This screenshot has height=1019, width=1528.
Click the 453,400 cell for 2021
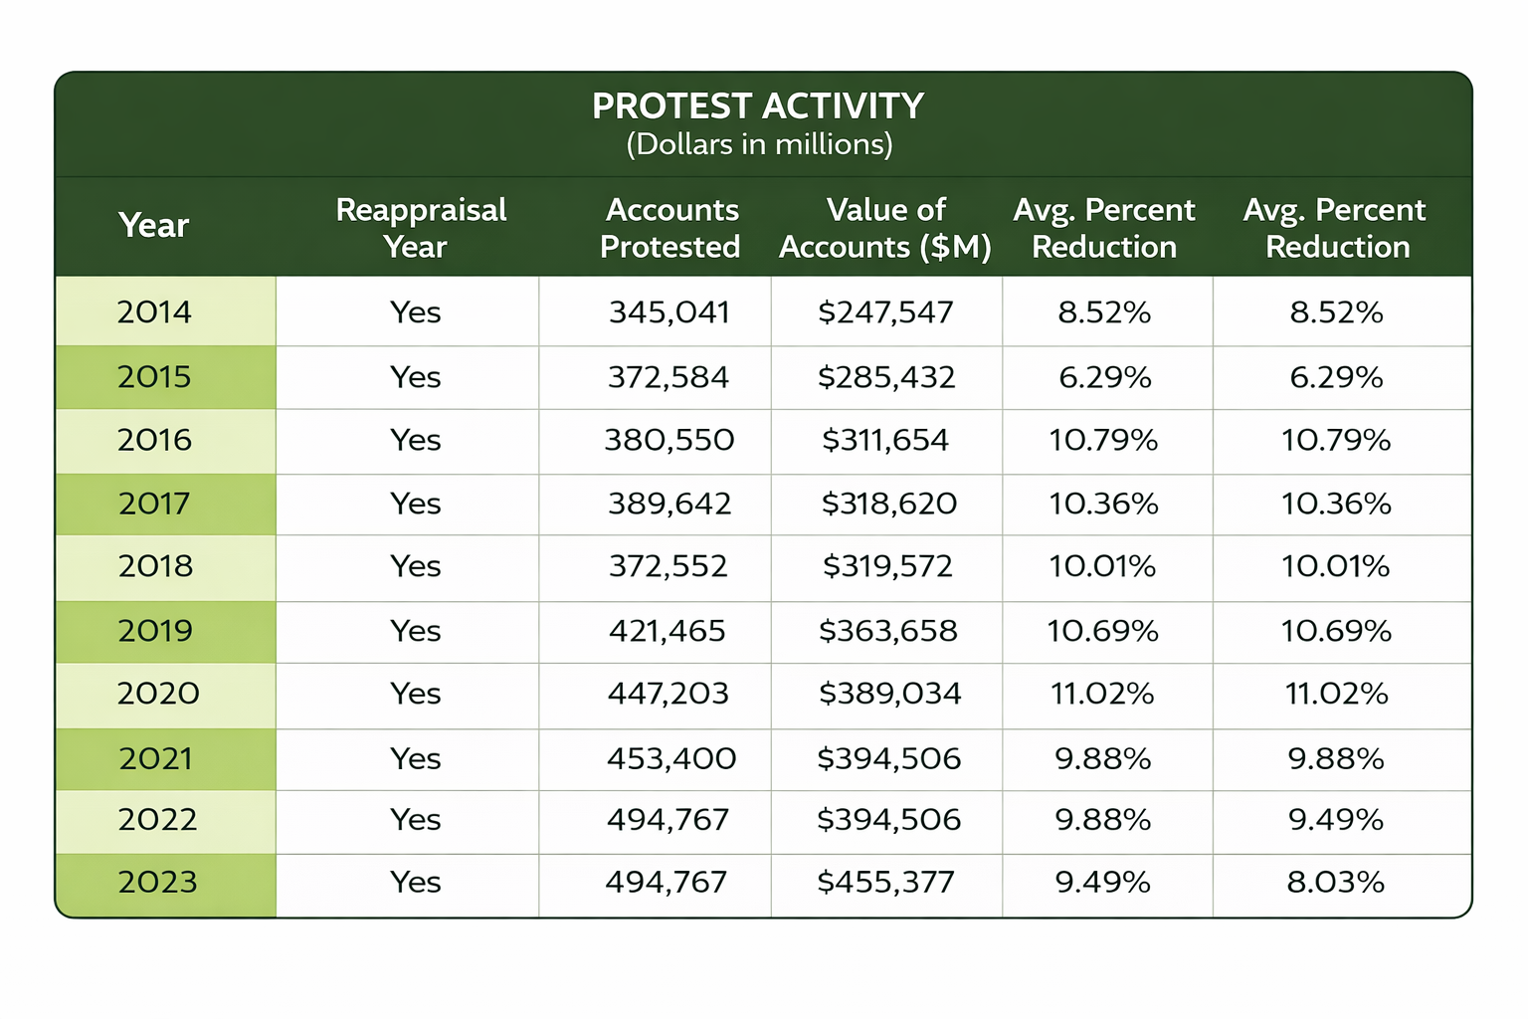click(671, 759)
